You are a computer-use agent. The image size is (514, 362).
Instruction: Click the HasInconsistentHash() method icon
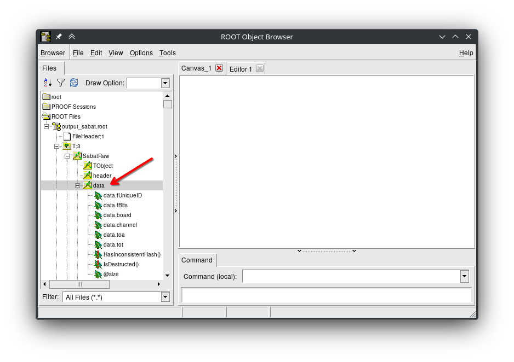coord(98,254)
